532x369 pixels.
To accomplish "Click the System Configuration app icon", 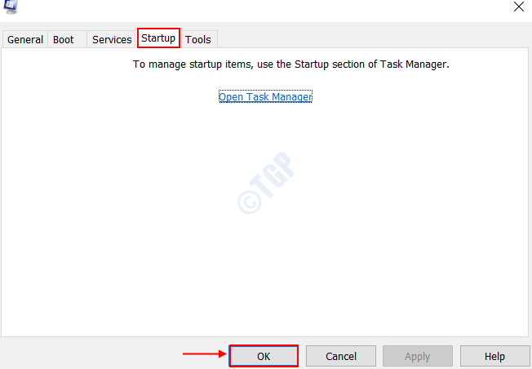I will tap(11, 7).
